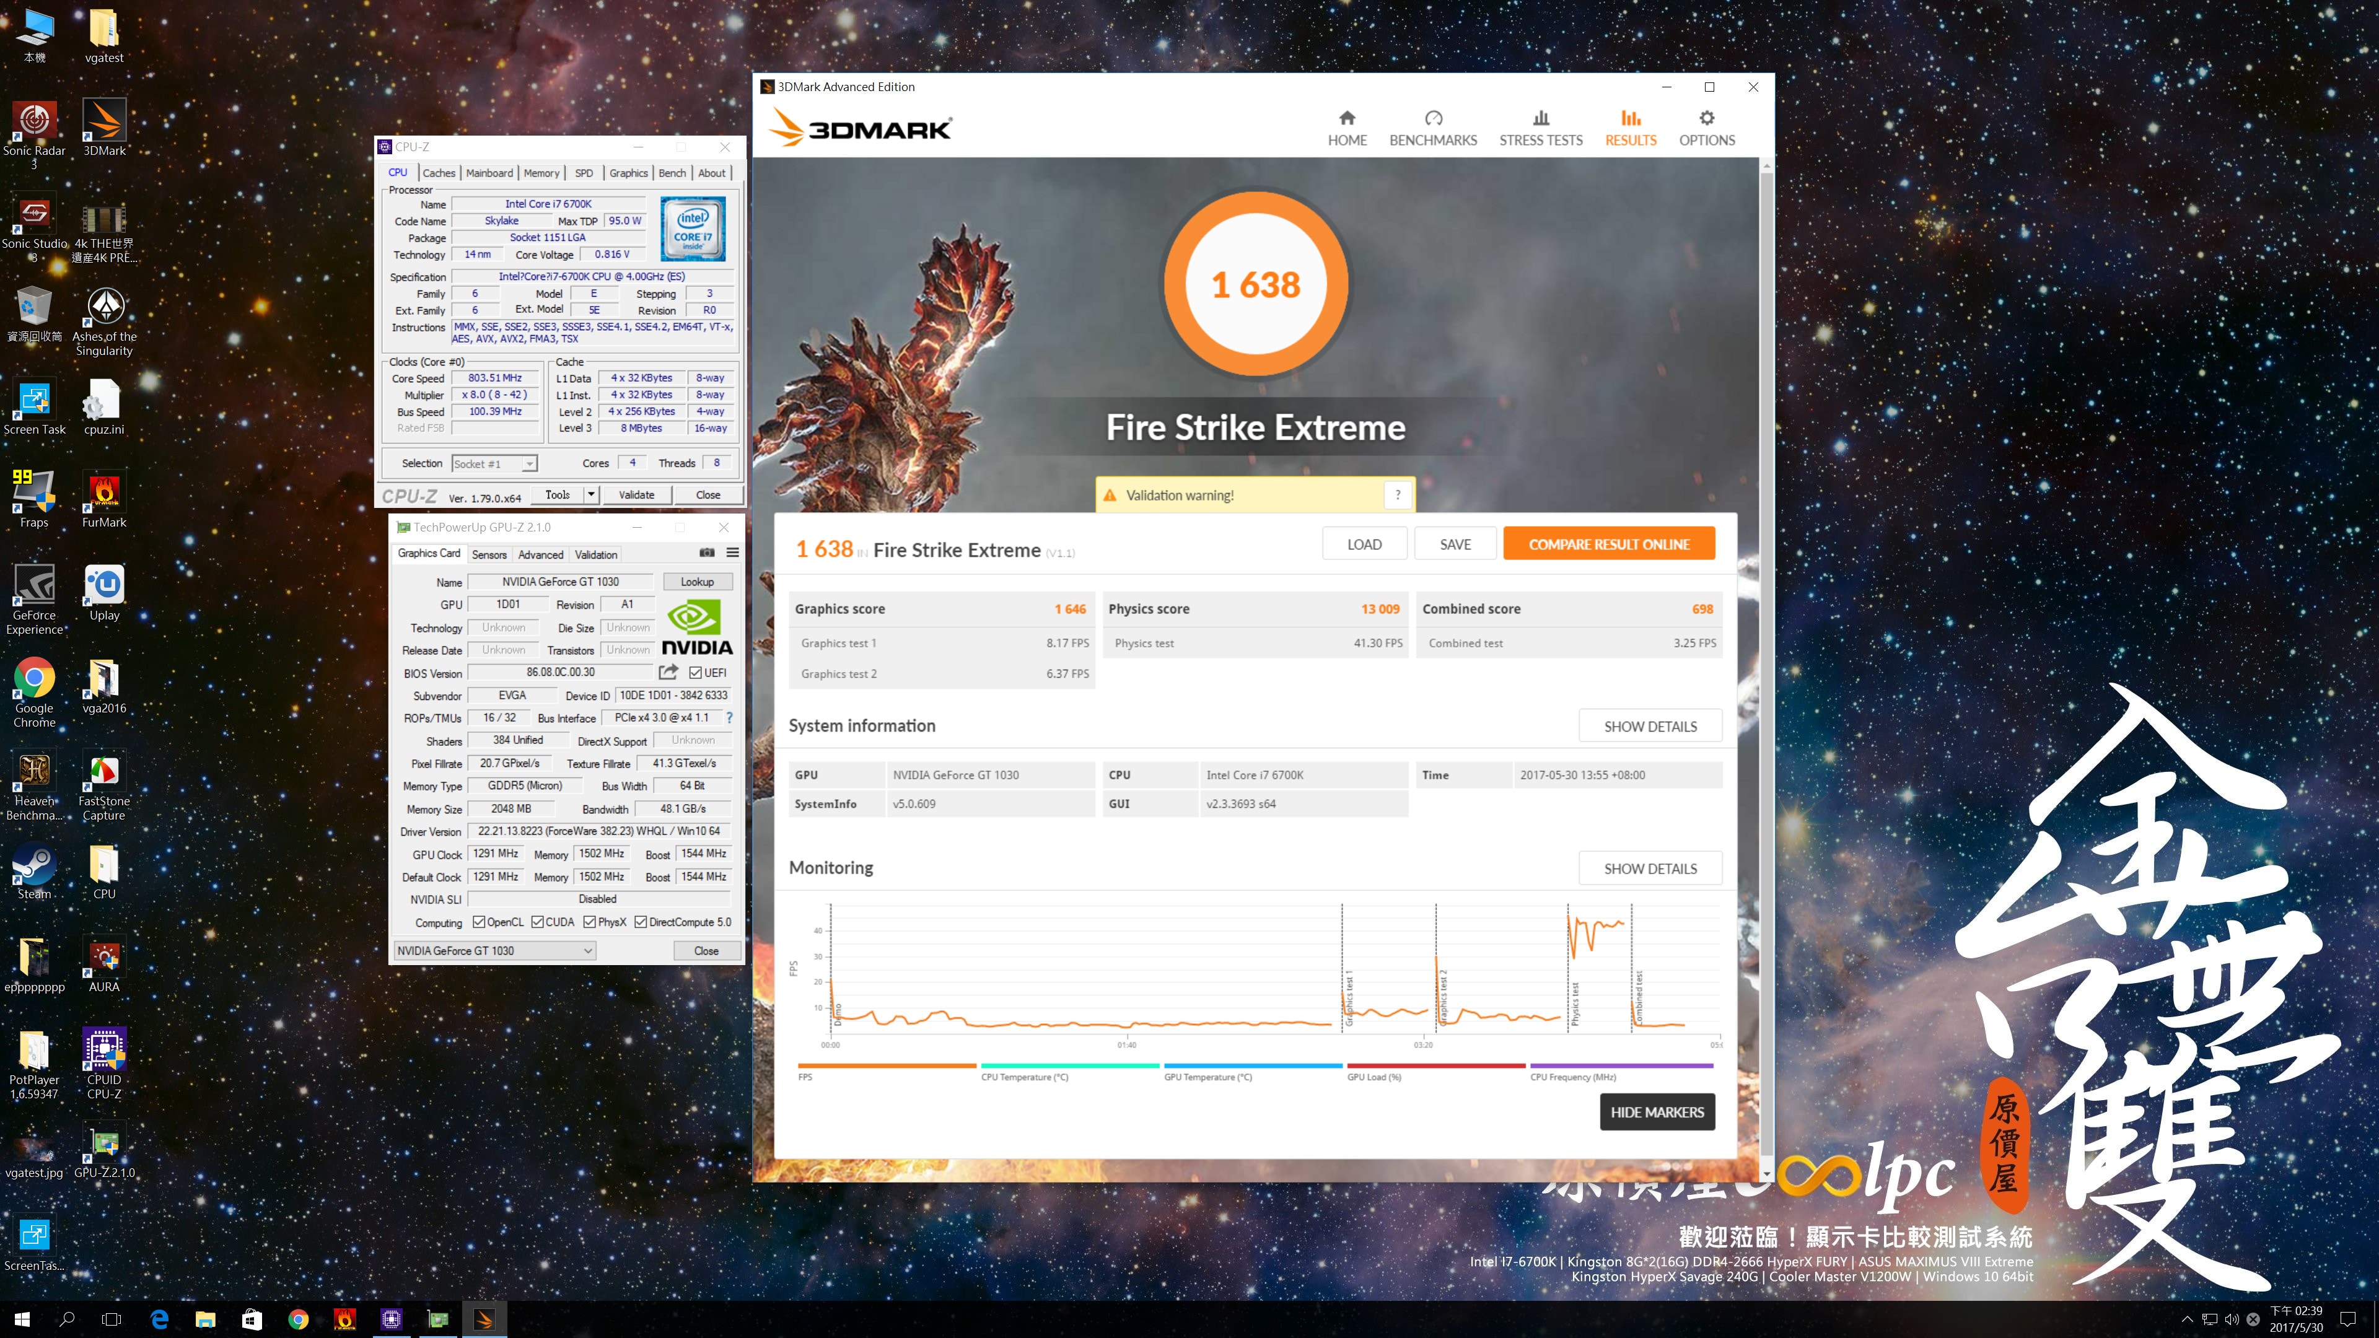2379x1338 pixels.
Task: Open taskbar search magnifier
Action: pos(66,1319)
